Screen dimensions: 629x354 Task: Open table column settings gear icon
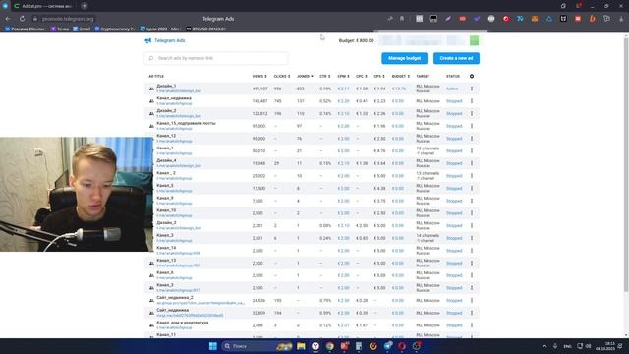tap(472, 76)
